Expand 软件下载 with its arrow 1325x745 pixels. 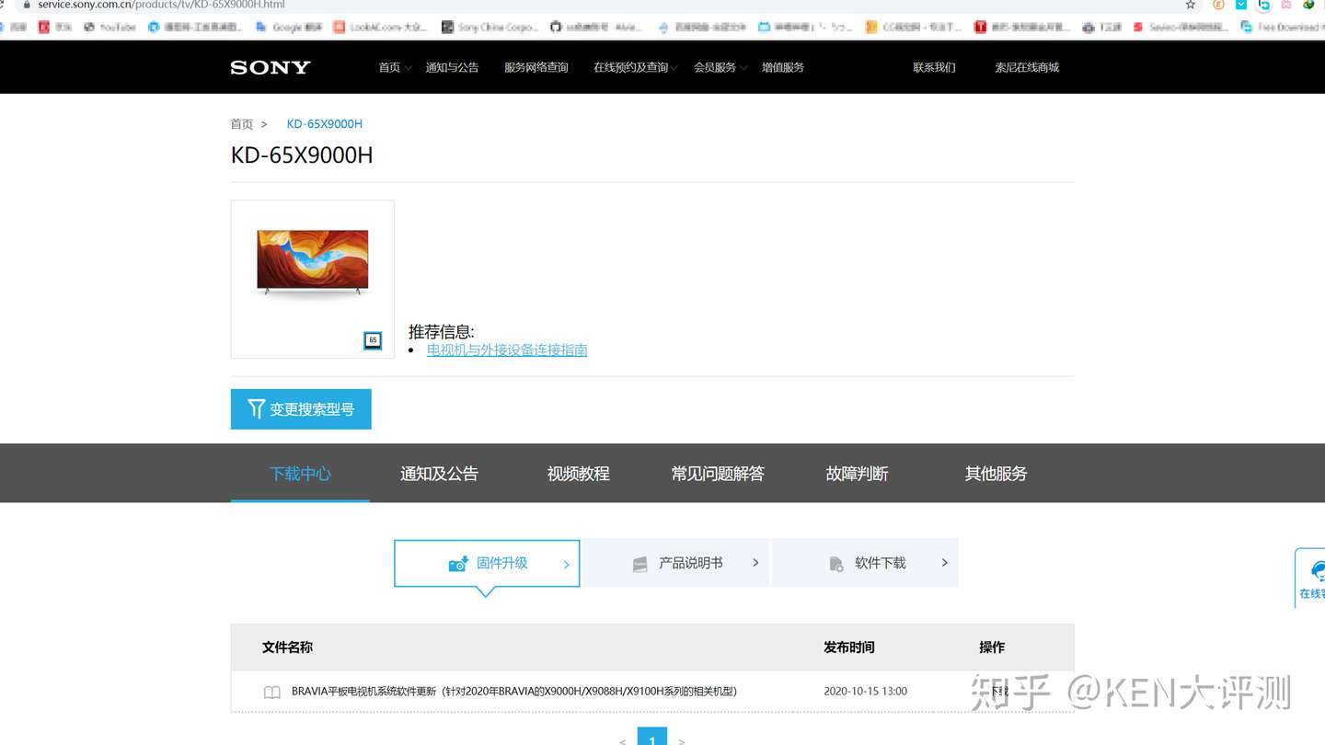point(944,563)
